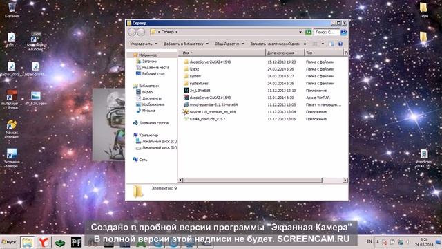442x249 pixels.
Task: Click the horizontal scrollbar left arrow
Action: [x=181, y=180]
